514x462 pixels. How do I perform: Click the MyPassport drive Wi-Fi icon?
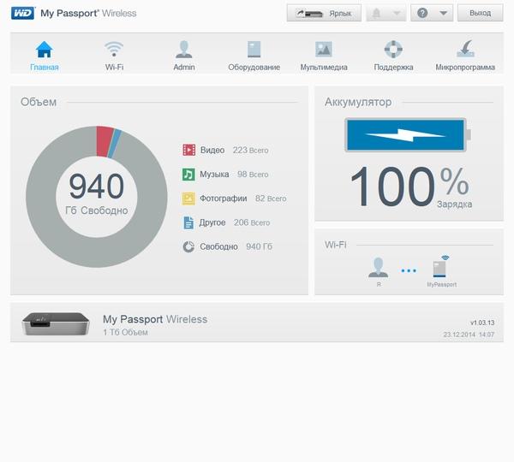click(x=440, y=266)
